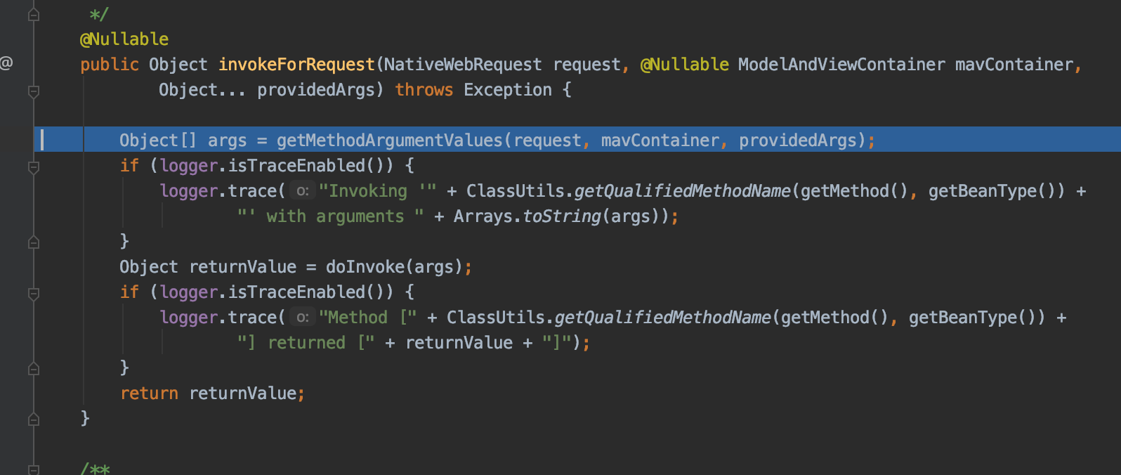
Task: Click mavContainer on the highlighted line
Action: pos(660,141)
